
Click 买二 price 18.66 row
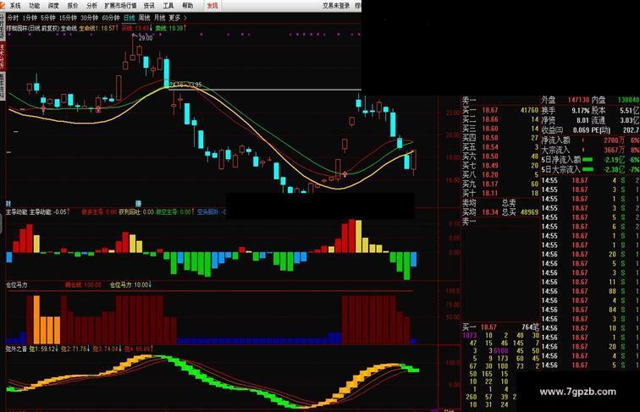point(500,119)
